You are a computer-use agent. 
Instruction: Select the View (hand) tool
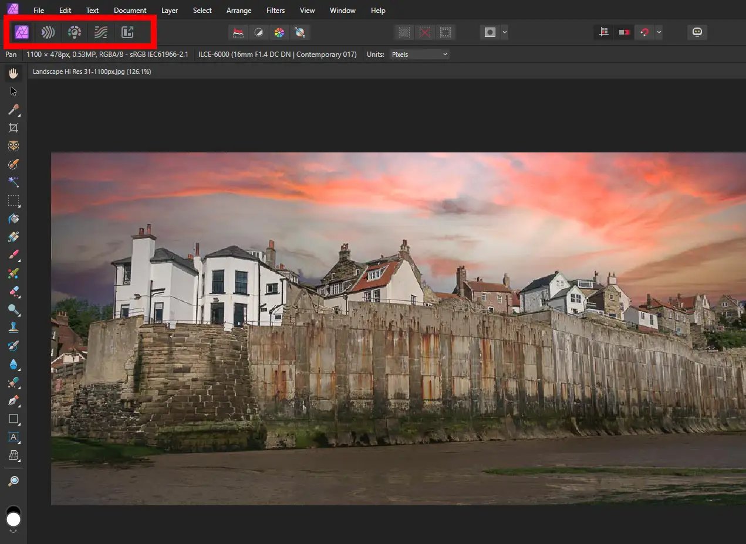(x=13, y=73)
